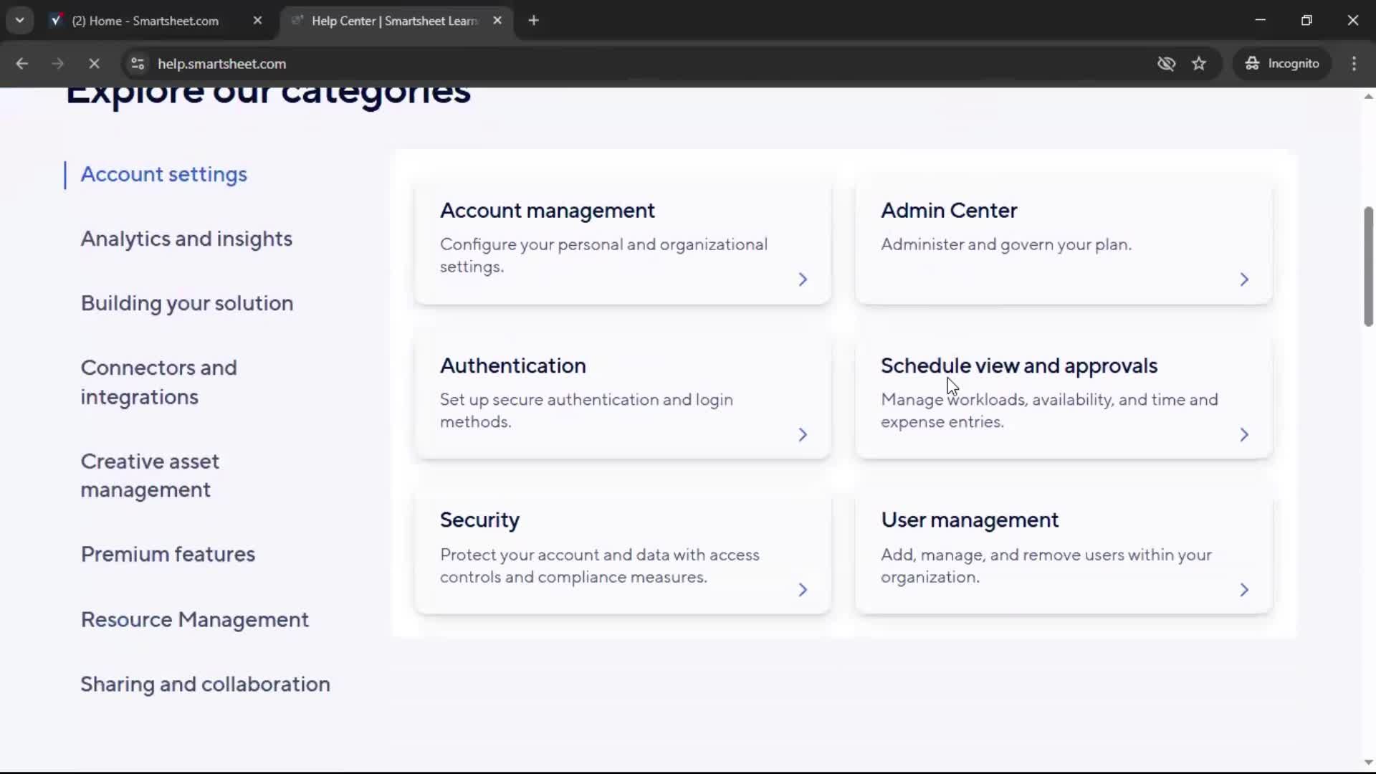
Task: Go back using the browser back arrow
Action: coord(21,64)
